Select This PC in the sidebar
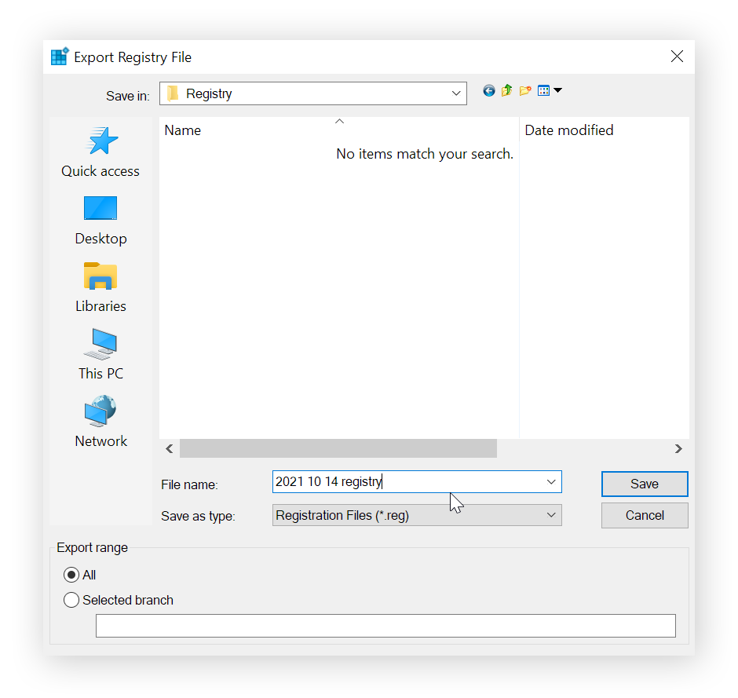 pyautogui.click(x=100, y=355)
